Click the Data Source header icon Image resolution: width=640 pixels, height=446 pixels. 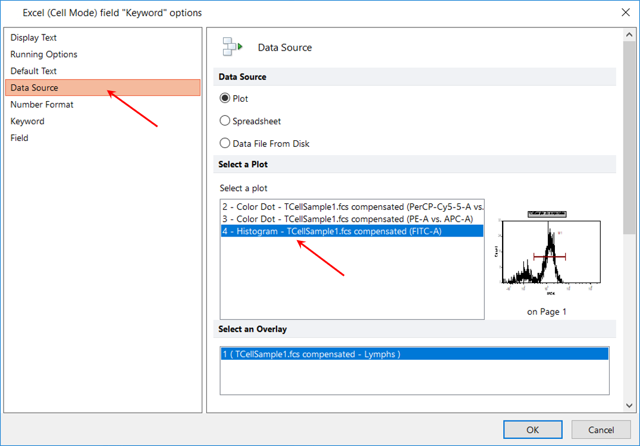tap(232, 47)
